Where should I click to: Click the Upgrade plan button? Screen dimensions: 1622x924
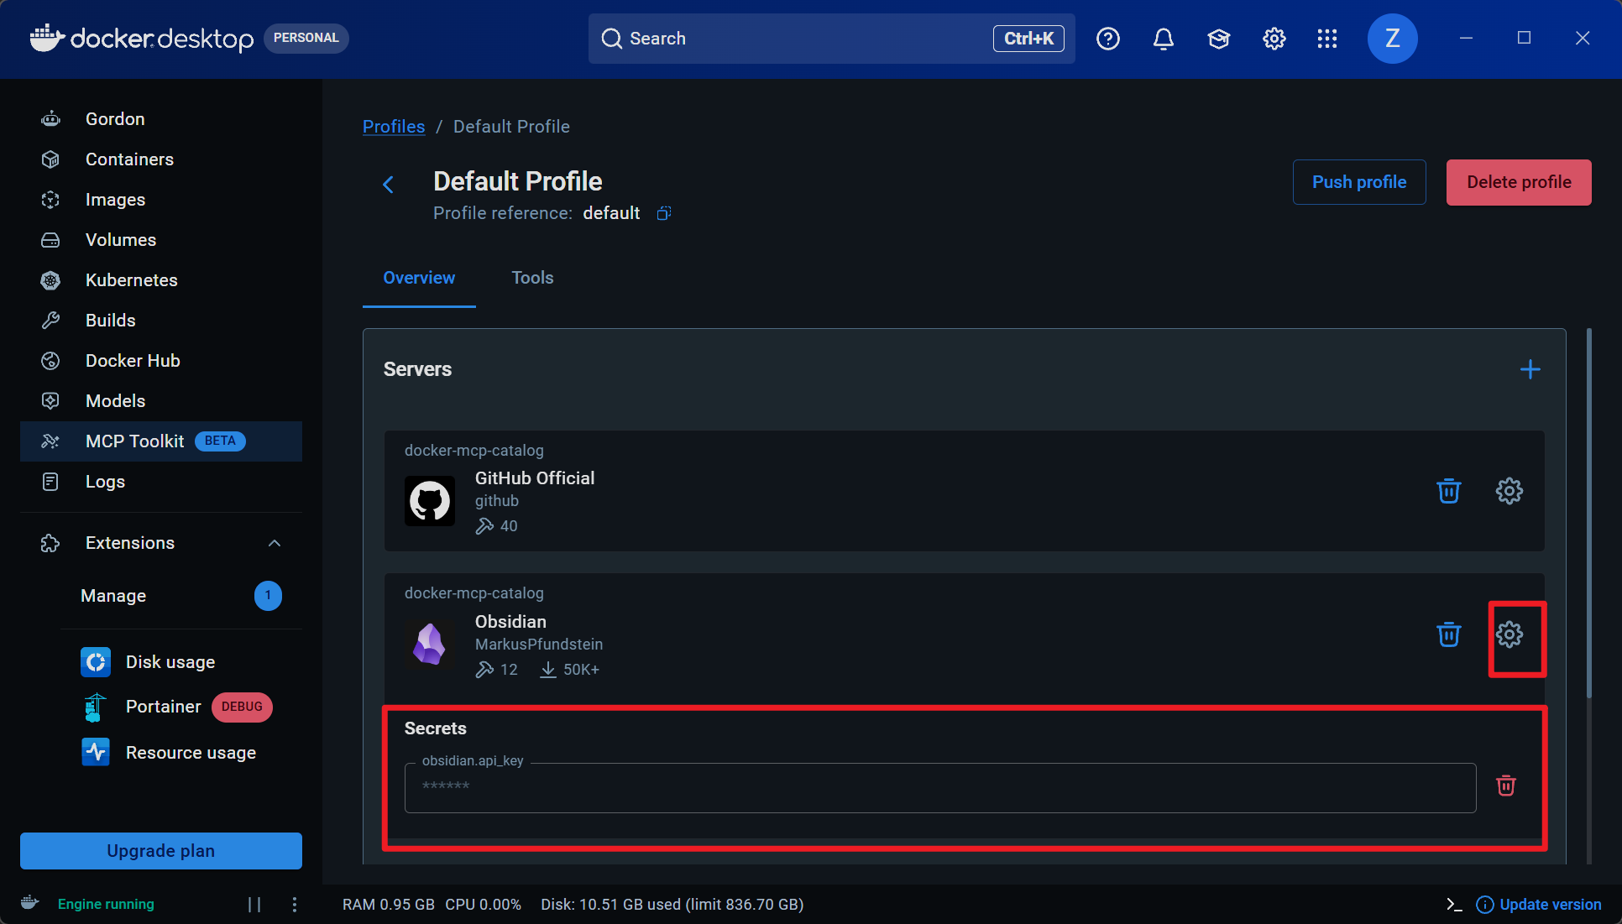[161, 851]
